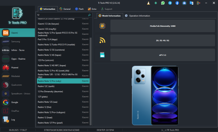The height and width of the screenshot is (132, 218).
Task: Switch to the General tab
Action: [65, 9]
